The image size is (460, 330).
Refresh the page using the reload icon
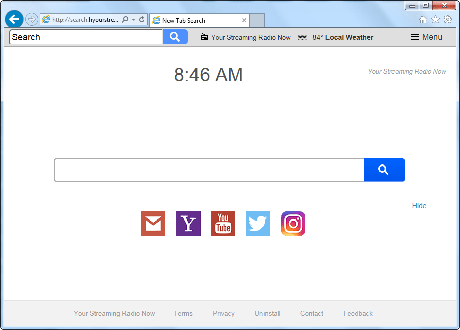142,19
